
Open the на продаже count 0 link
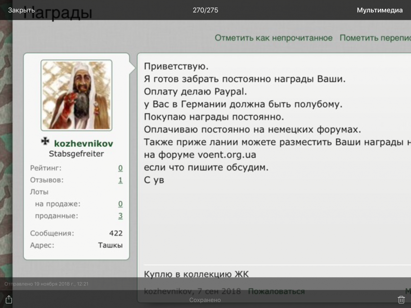pyautogui.click(x=121, y=204)
